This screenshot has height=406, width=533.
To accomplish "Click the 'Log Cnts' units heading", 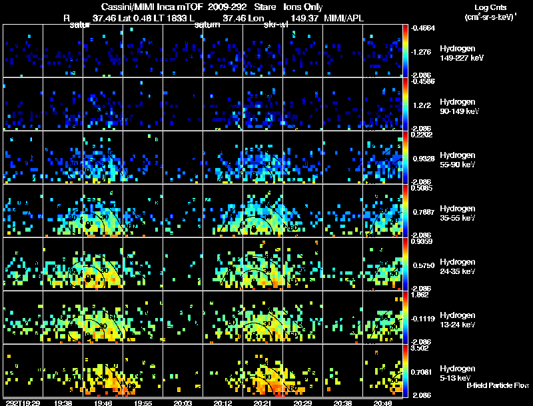I will tap(490, 7).
